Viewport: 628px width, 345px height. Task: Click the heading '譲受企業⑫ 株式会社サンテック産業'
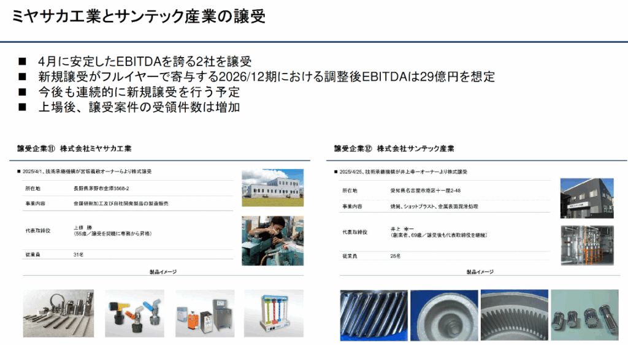394,148
